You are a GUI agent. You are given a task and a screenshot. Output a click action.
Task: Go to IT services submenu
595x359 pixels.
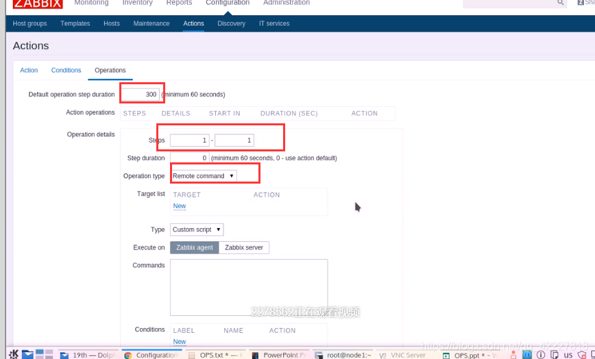274,23
